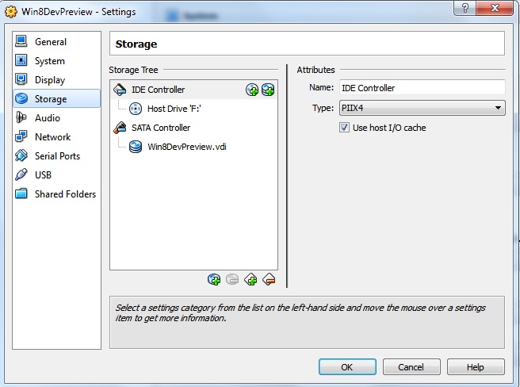This screenshot has height=387, width=520.
Task: Select the IDE Controller tree item
Action: point(158,90)
